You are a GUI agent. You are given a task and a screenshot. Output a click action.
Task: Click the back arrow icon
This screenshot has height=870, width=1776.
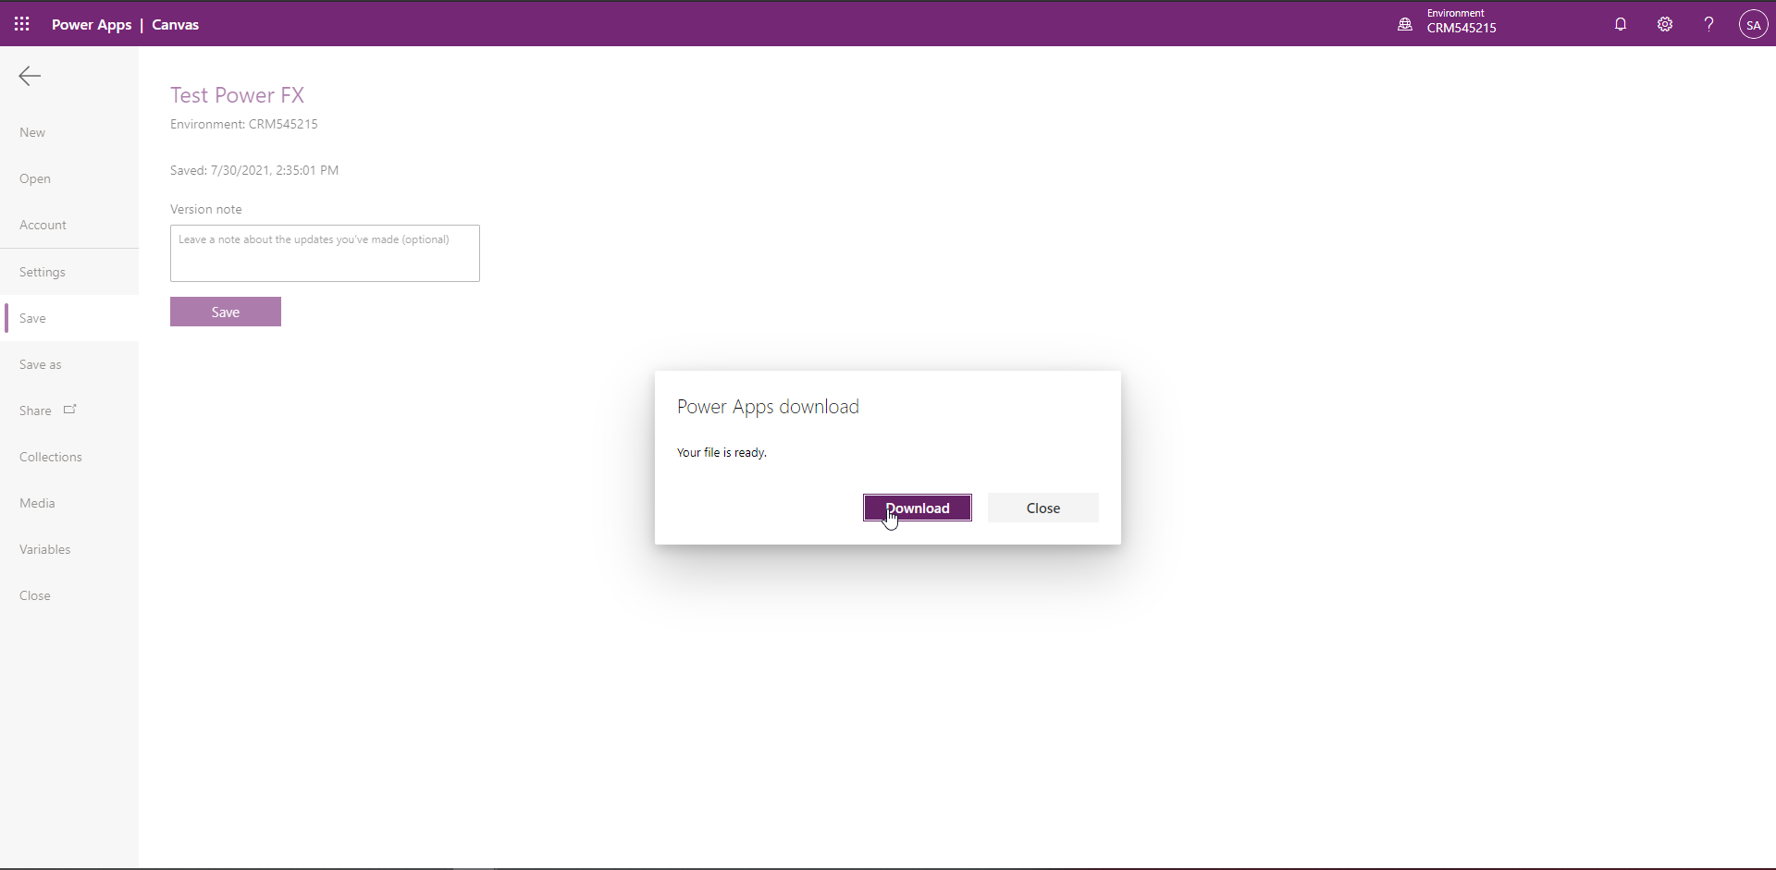point(30,76)
